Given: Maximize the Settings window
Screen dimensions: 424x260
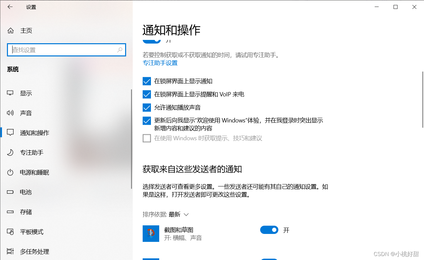Looking at the screenshot, I should (x=396, y=7).
